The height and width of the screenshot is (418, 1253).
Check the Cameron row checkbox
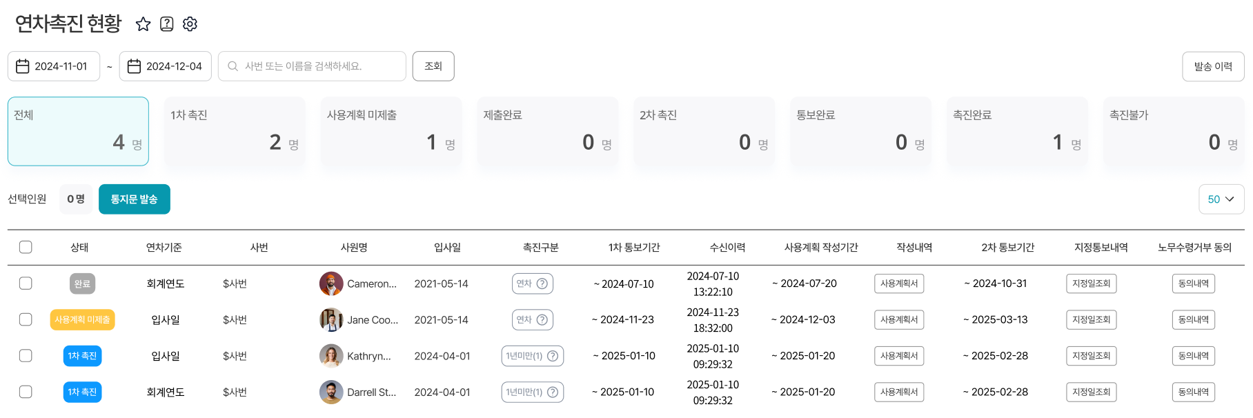click(x=26, y=283)
